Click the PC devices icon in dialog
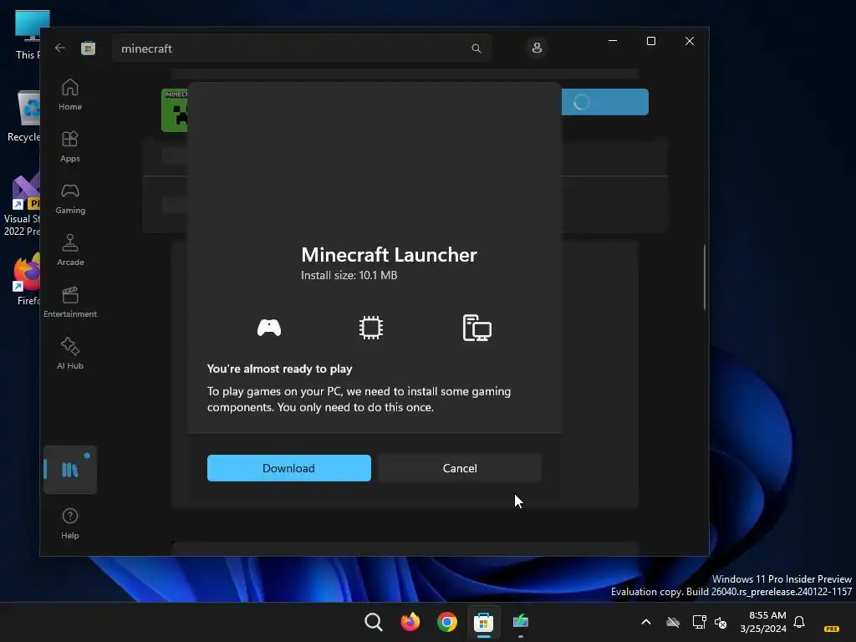Viewport: 856px width, 642px height. pyautogui.click(x=477, y=328)
